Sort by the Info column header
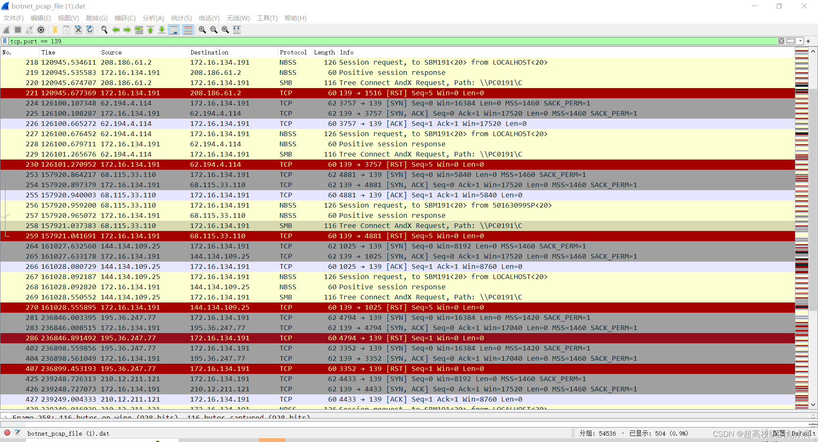This screenshot has height=442, width=818. click(x=566, y=52)
